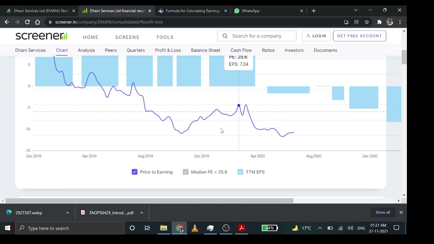This screenshot has width=434, height=244.
Task: Open Windows Start menu
Action: tap(7, 228)
